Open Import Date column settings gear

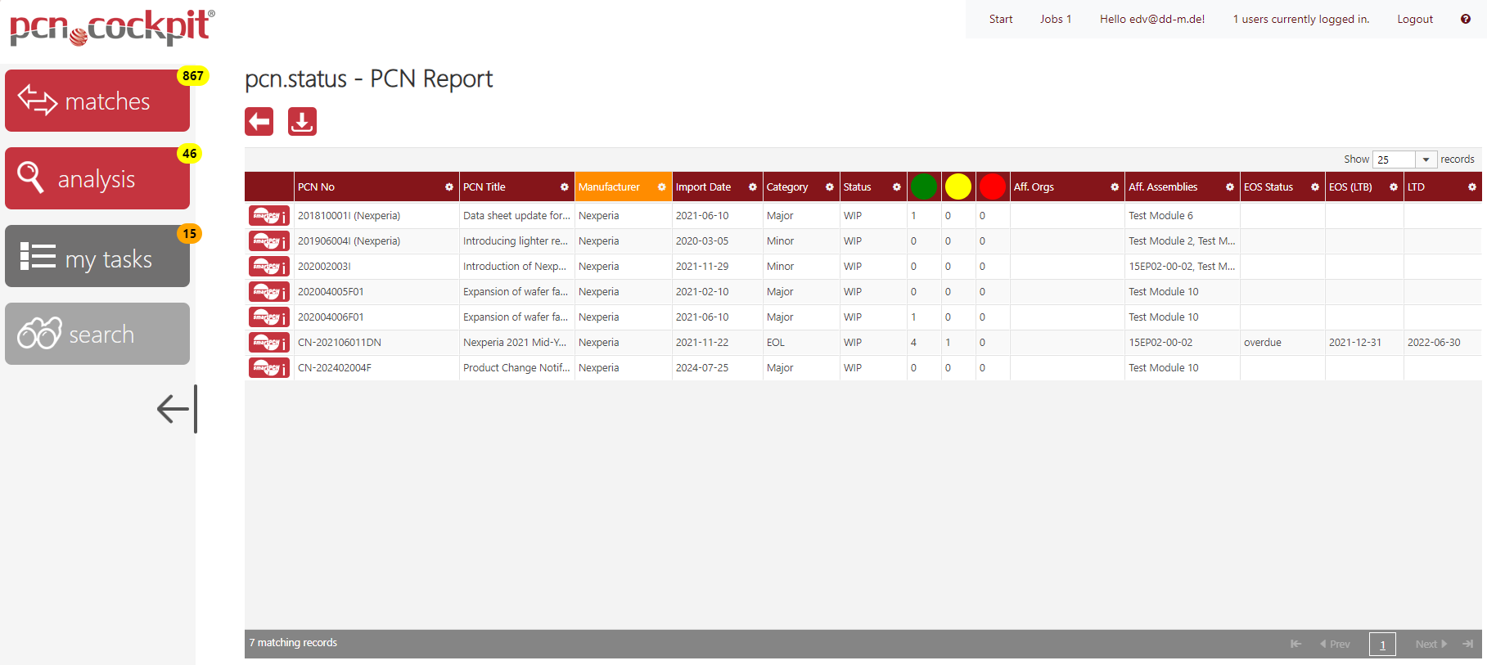click(x=753, y=187)
